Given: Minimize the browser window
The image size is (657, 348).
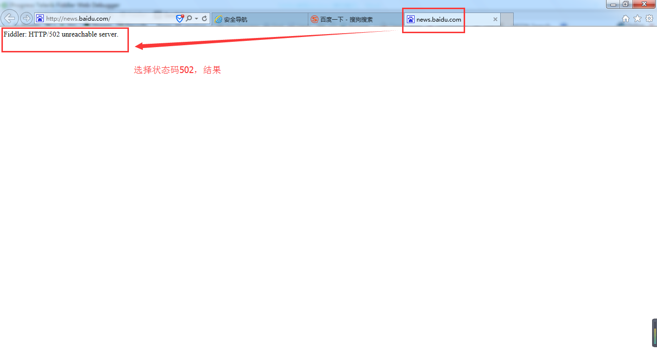Looking at the screenshot, I should (613, 4).
